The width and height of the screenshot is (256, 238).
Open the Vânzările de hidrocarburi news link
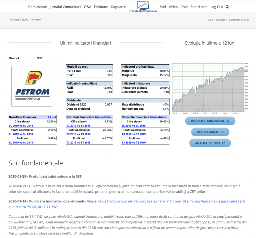coord(126,204)
